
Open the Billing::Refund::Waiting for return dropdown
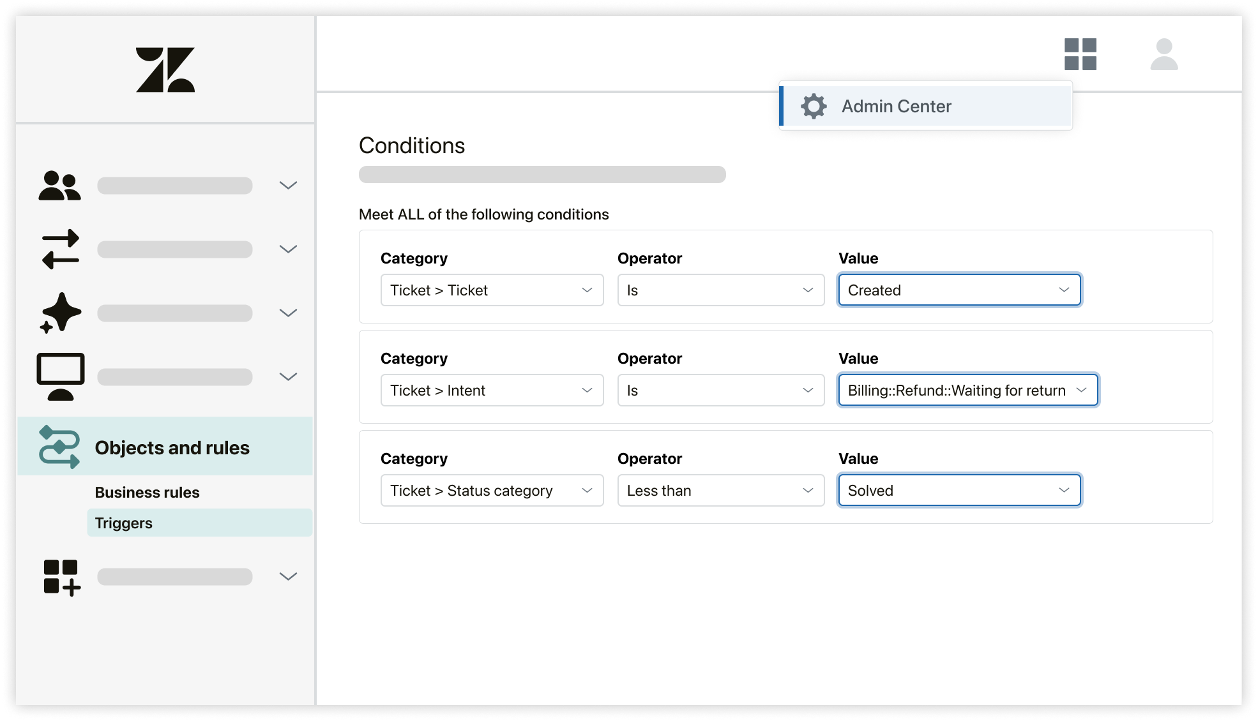click(967, 390)
